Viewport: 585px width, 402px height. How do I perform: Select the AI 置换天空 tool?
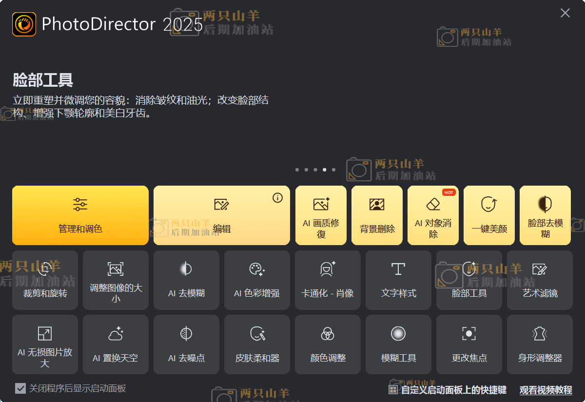[116, 344]
